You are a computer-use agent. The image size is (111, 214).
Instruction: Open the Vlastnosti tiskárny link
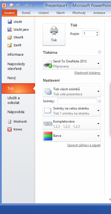(x=87, y=73)
